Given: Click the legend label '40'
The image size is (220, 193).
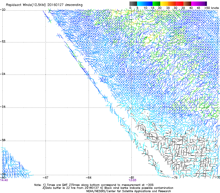Looking at the screenshot, I should (x=191, y=8).
